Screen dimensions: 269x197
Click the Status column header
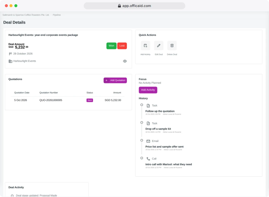click(x=90, y=93)
